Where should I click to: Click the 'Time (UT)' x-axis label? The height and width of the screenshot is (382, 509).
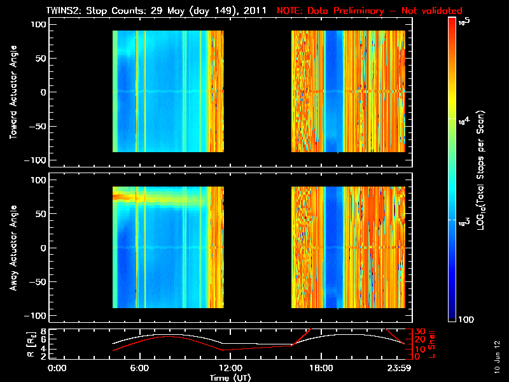(230, 378)
